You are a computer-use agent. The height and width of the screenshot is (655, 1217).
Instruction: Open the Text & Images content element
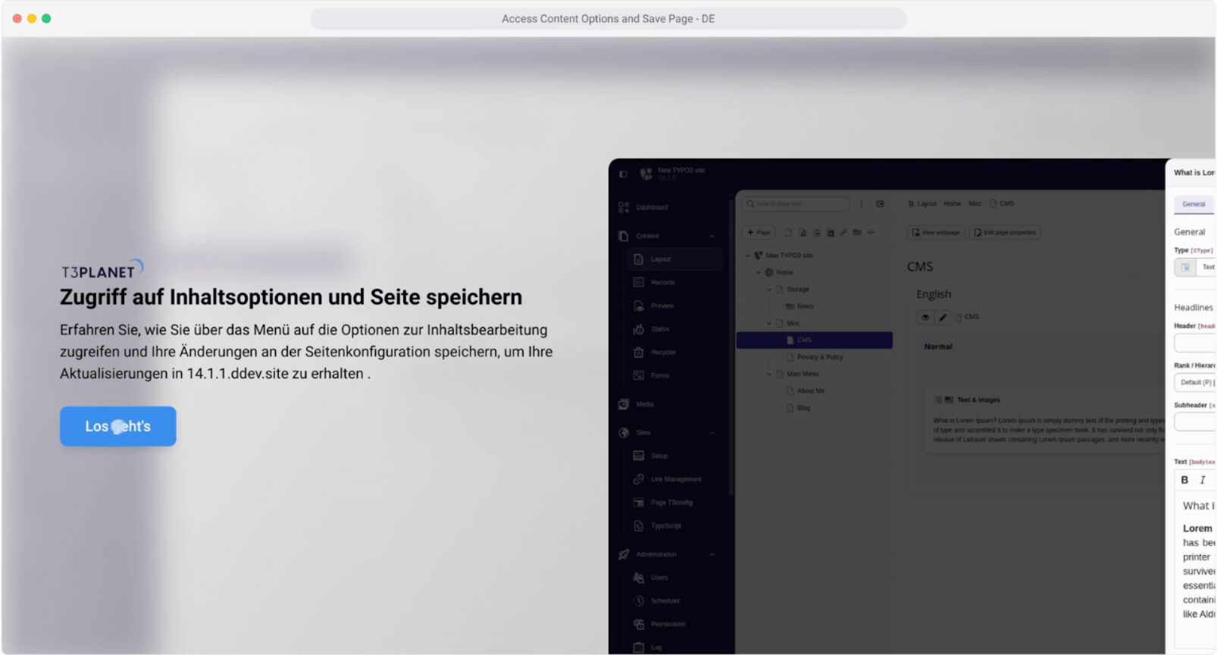click(x=978, y=400)
